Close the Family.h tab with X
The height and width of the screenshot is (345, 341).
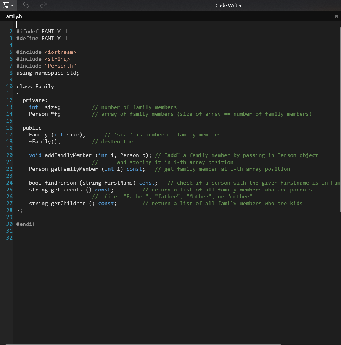point(336,16)
